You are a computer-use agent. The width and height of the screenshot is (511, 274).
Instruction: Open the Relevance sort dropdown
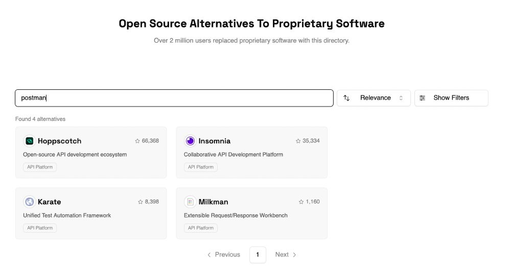[374, 98]
